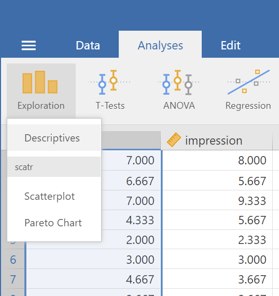Open the T-Tests analysis menu
279x296 pixels.
point(110,90)
